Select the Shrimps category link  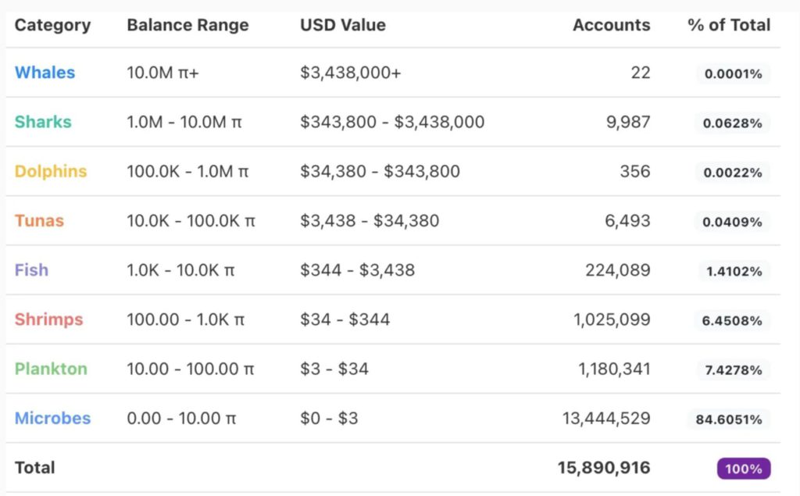click(48, 319)
